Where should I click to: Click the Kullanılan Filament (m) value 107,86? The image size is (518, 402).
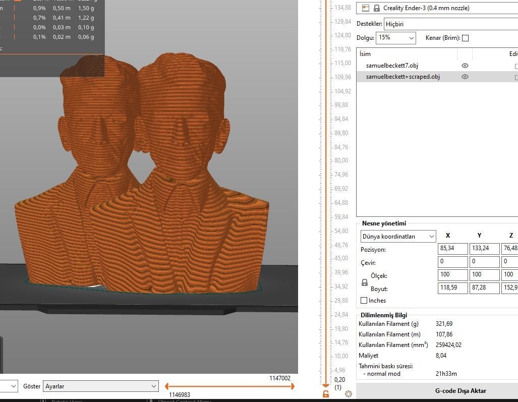coord(444,334)
